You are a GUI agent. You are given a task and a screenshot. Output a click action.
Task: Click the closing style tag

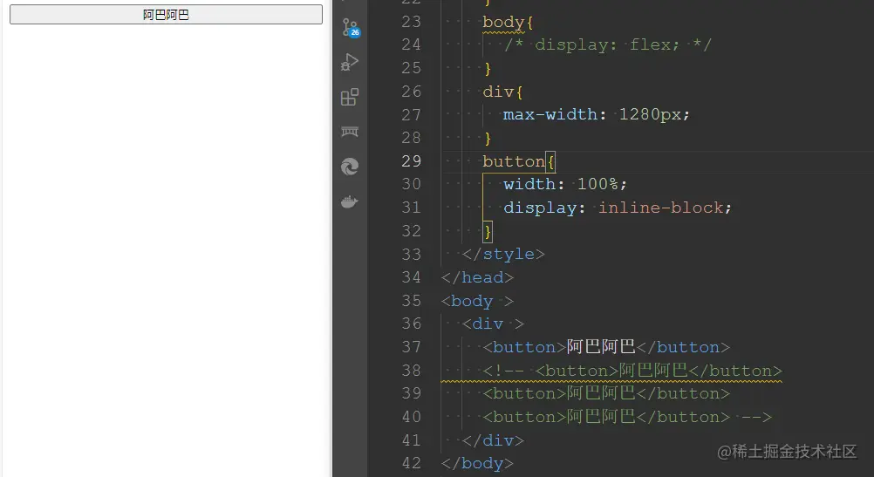pyautogui.click(x=503, y=254)
